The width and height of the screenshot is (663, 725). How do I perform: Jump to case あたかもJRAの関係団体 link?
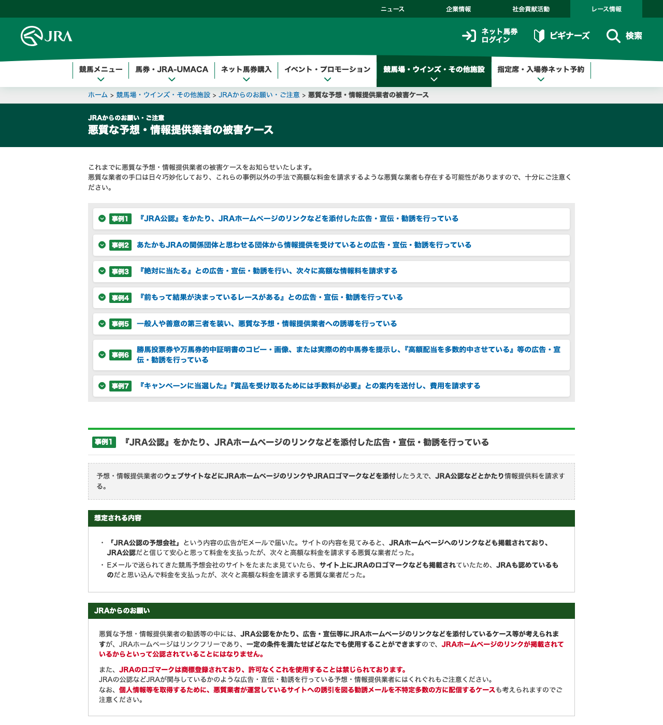point(304,245)
